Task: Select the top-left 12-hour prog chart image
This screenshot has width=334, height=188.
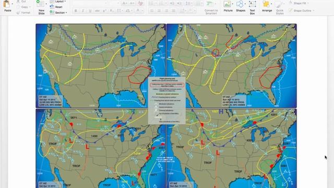Action: click(101, 66)
